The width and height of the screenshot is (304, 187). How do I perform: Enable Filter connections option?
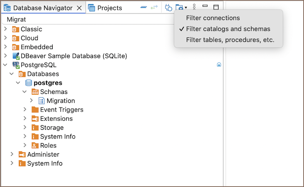pyautogui.click(x=213, y=18)
